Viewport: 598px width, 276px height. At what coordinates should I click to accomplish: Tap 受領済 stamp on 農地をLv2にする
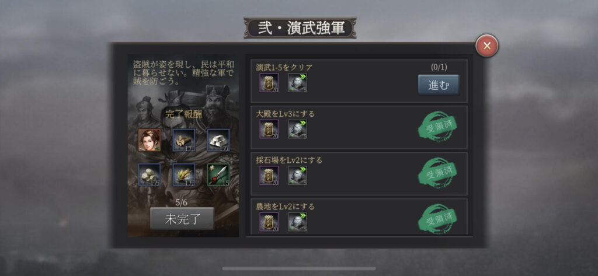(438, 218)
